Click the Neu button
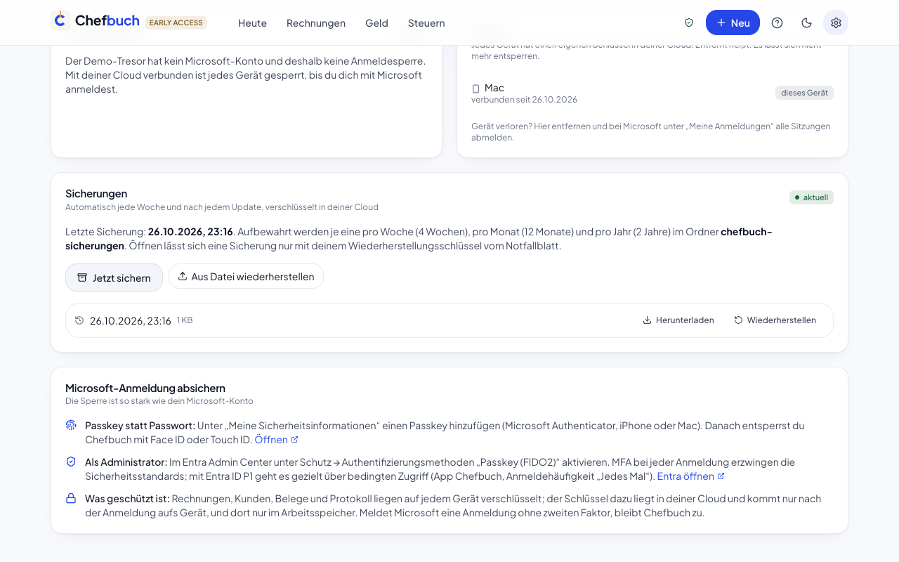 [x=733, y=22]
